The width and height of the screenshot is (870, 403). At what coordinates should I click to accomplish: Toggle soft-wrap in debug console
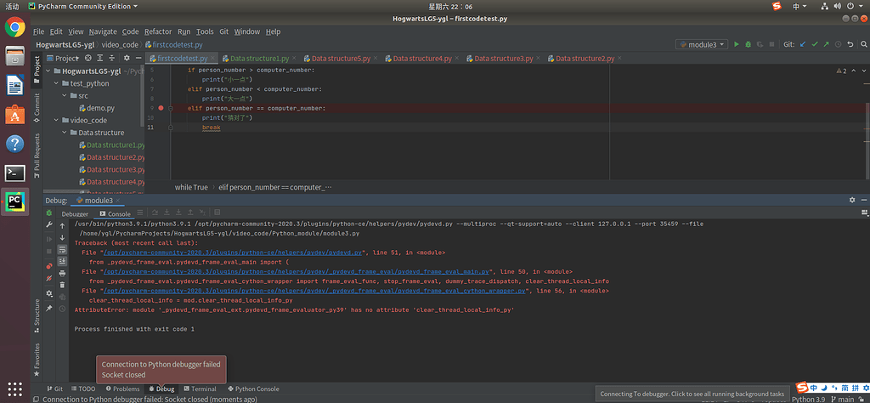click(62, 249)
